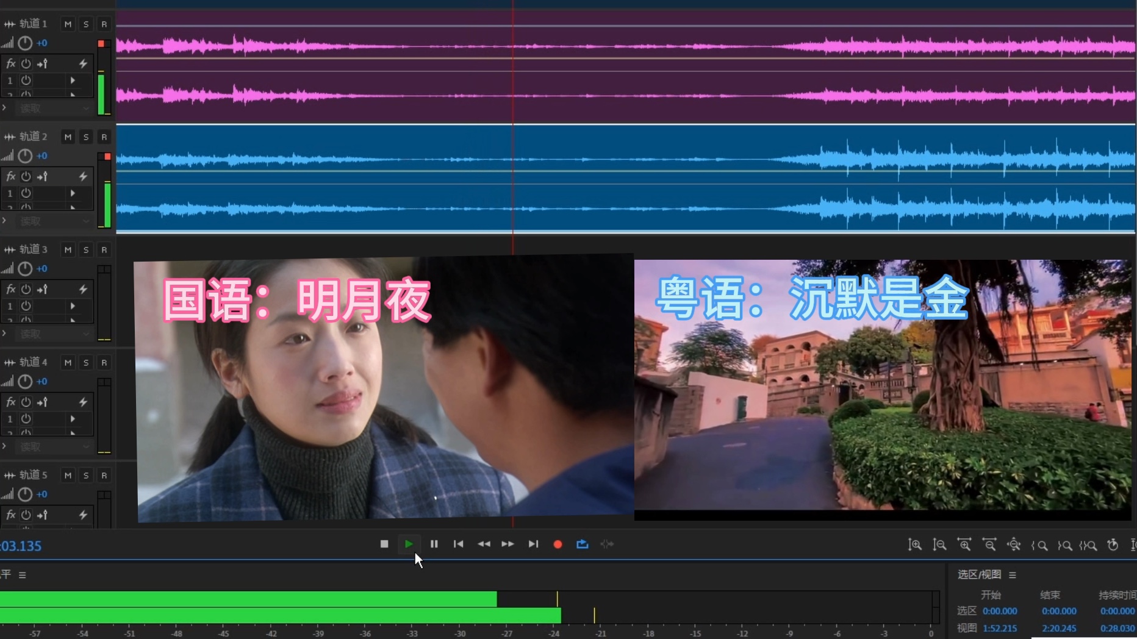This screenshot has height=639, width=1137.
Task: Click Zoom Out Time icon
Action: [989, 545]
